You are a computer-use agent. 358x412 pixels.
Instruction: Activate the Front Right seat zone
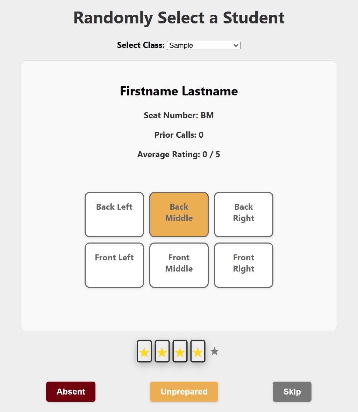point(243,265)
